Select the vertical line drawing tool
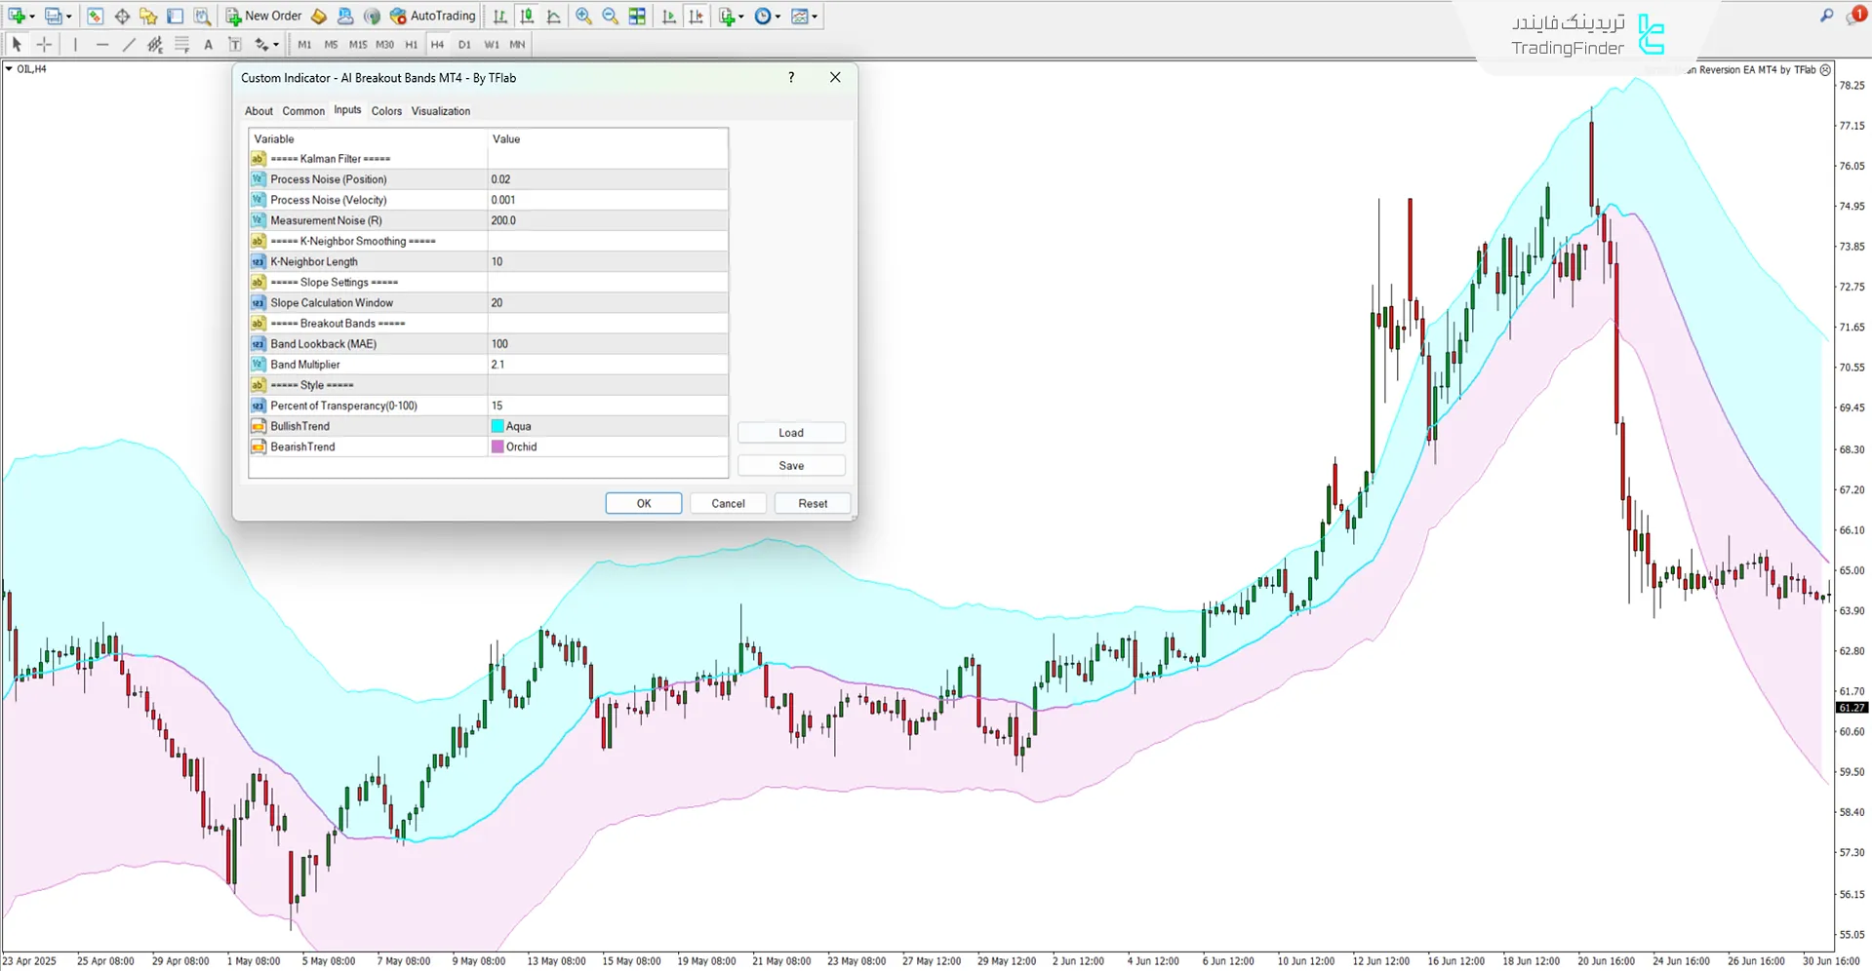This screenshot has width=1872, height=971. pos(75,44)
